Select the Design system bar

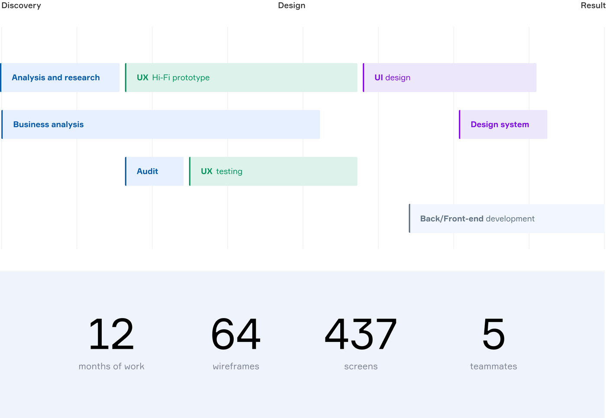[503, 125]
